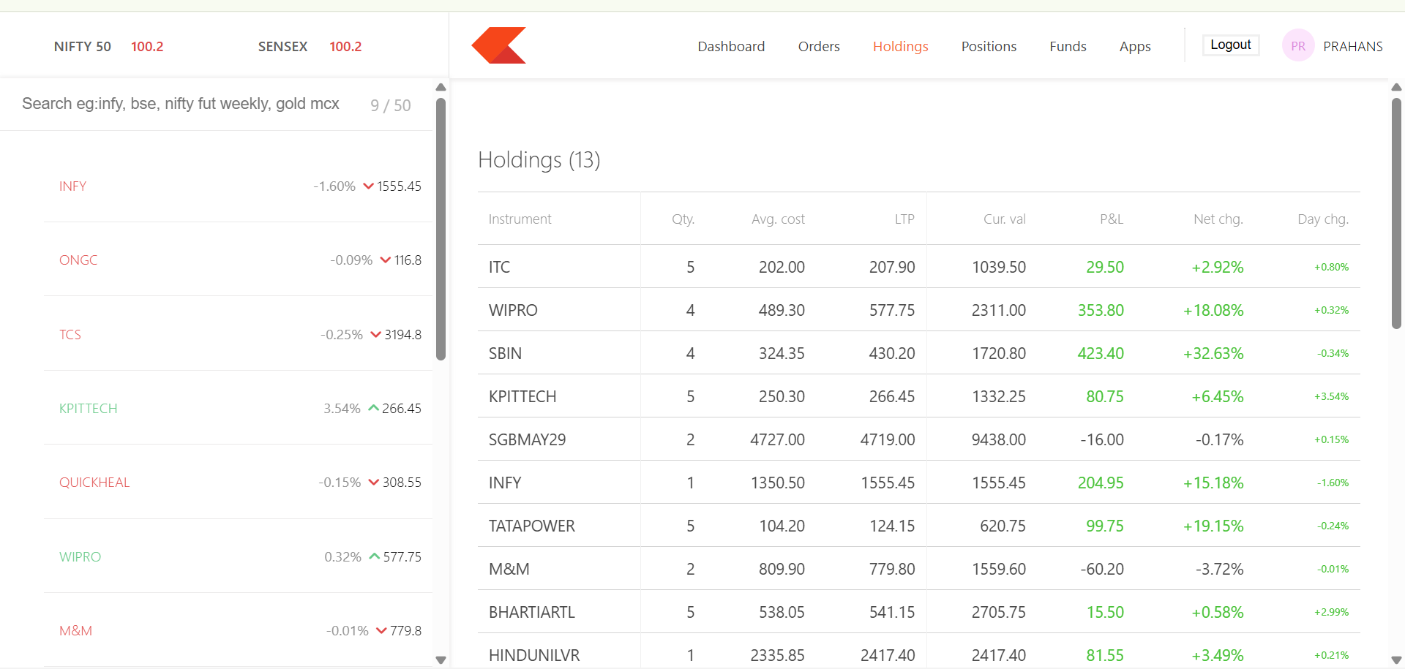Sort holdings by Day chg. column header
Screen dimensions: 1405x669
point(1322,219)
